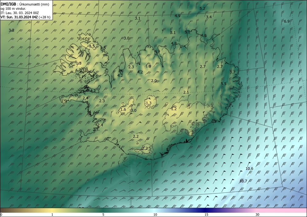Click the 5.2 precipitation value

point(202,8)
